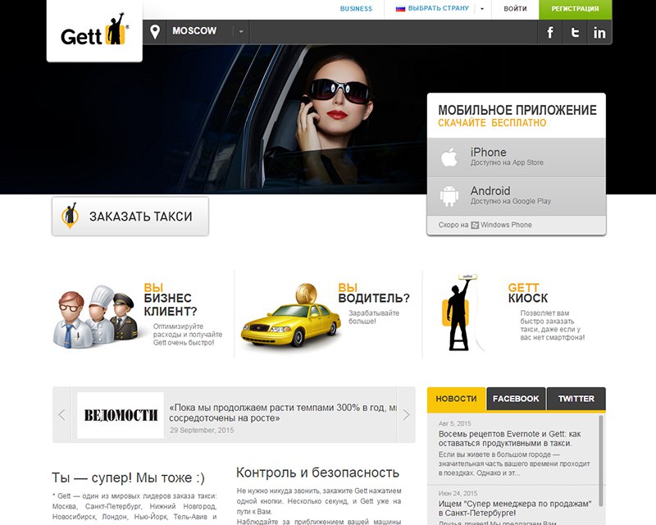Image resolution: width=656 pixels, height=525 pixels.
Task: Open the Супер менеджера по продажам news item
Action: pos(515,508)
